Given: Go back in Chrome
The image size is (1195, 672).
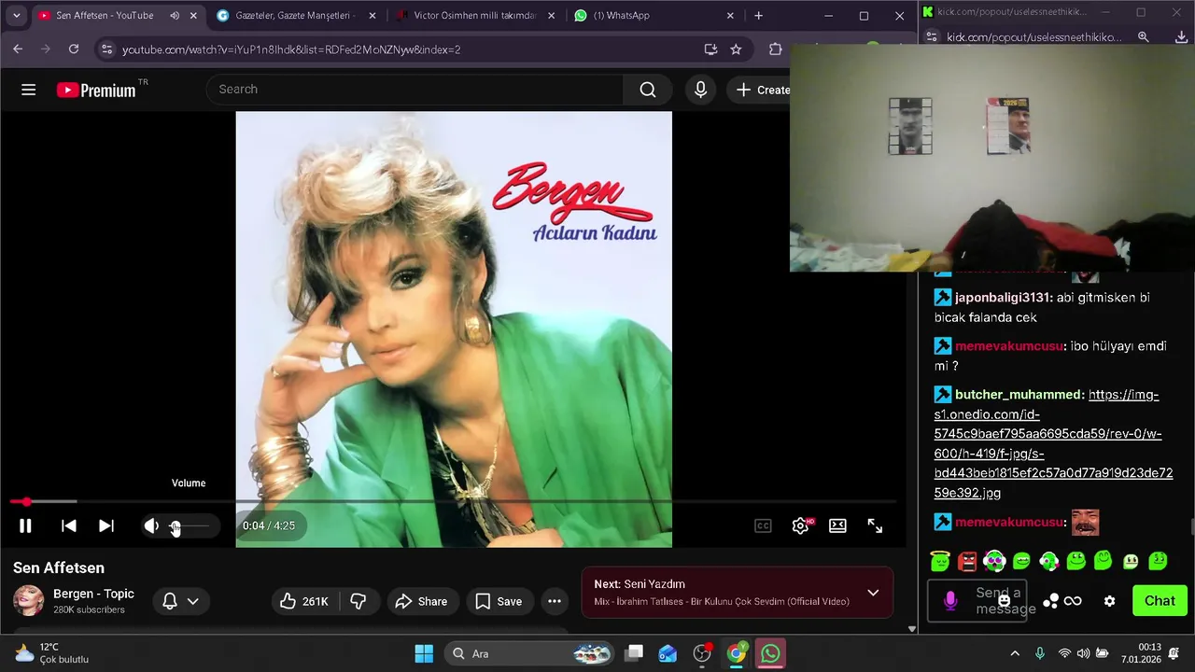Looking at the screenshot, I should point(18,49).
